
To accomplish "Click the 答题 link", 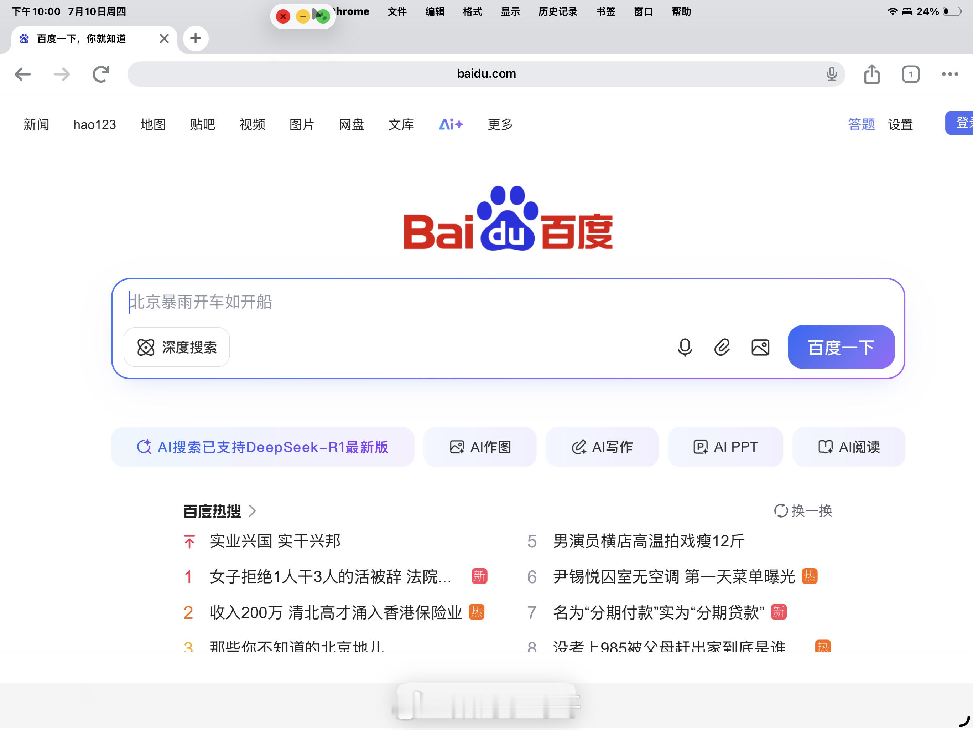I will point(861,125).
